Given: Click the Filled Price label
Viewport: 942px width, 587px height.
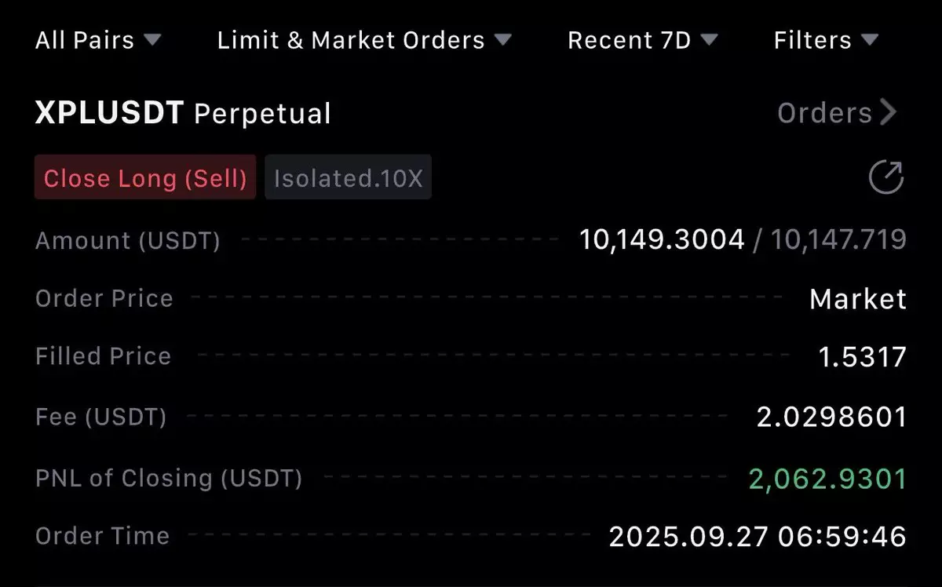Looking at the screenshot, I should tap(103, 357).
